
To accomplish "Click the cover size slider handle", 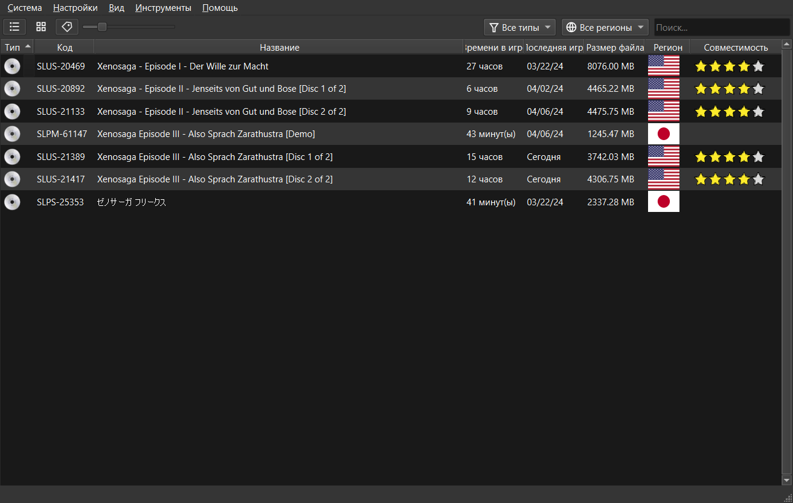I will [102, 27].
